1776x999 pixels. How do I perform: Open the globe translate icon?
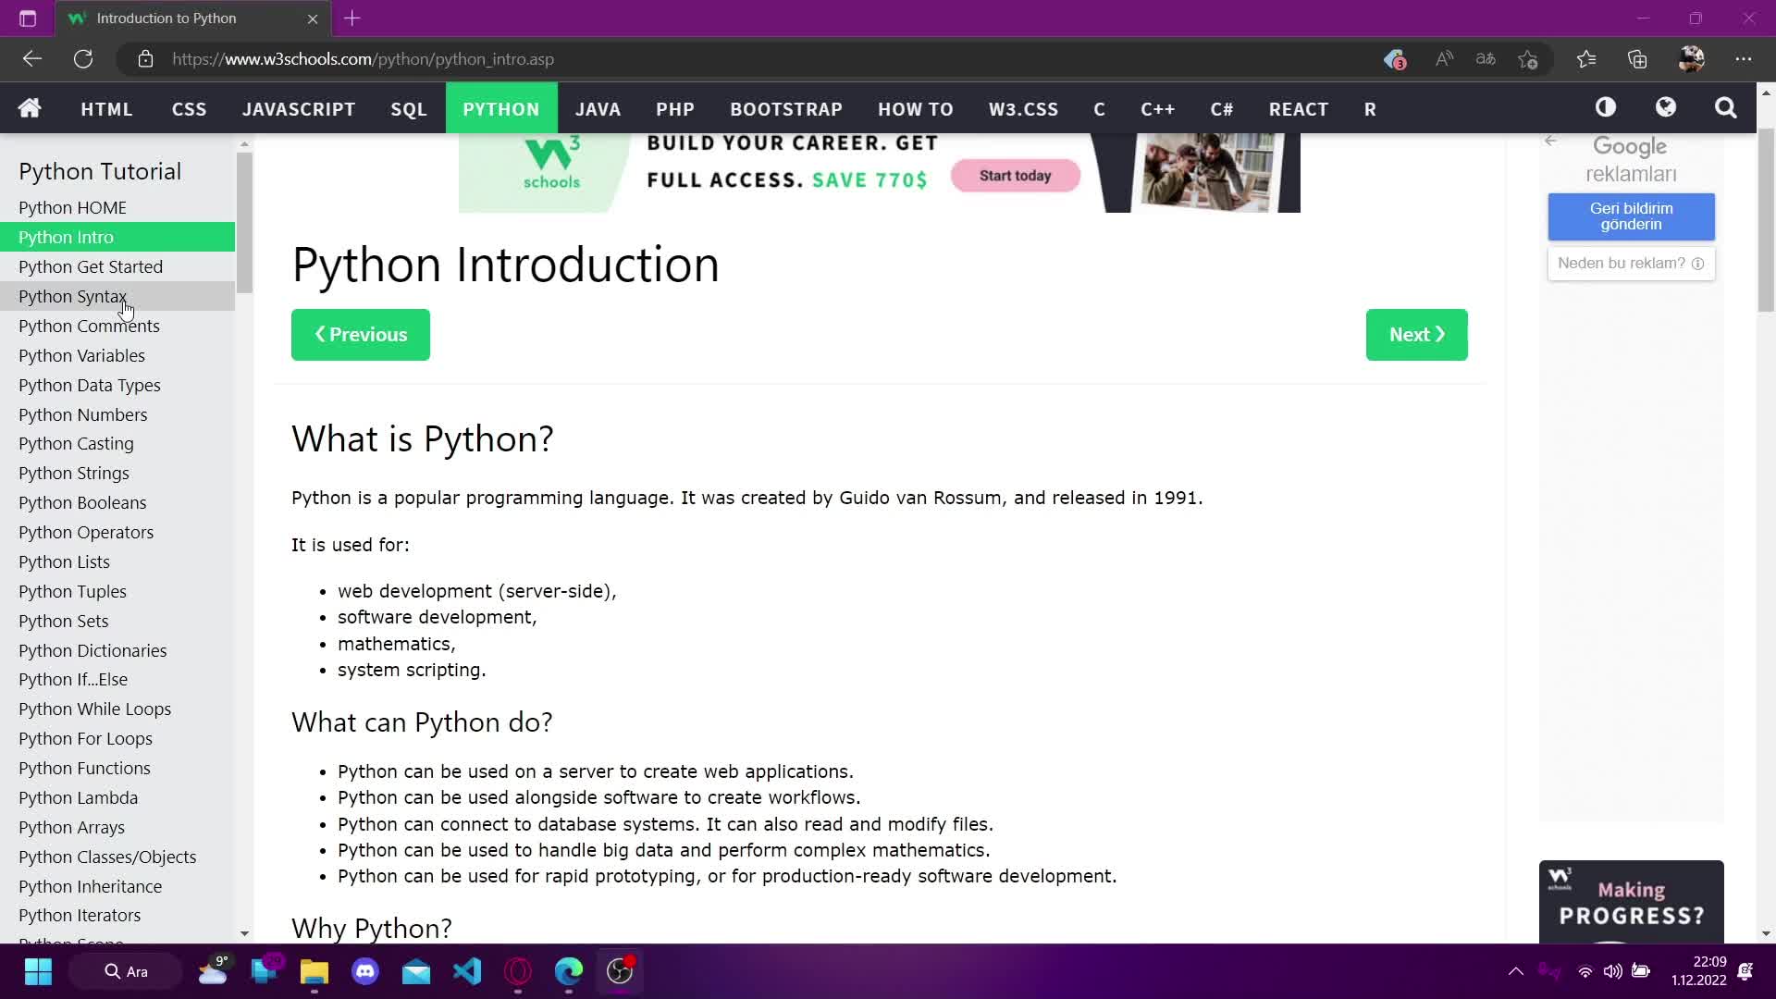click(1666, 107)
